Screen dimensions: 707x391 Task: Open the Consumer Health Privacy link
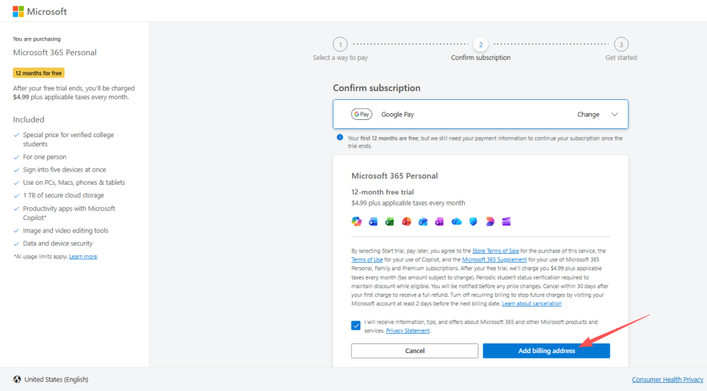point(667,380)
